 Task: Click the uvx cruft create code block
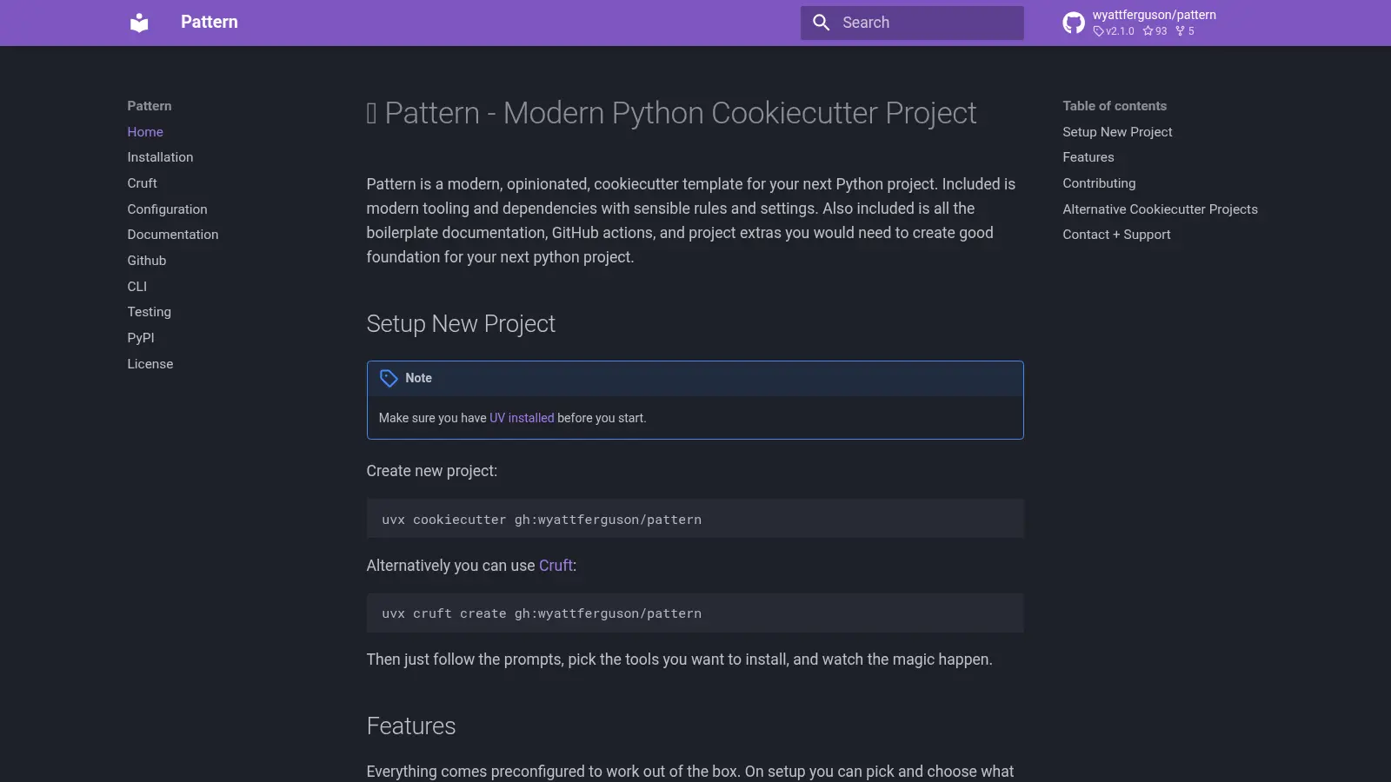(695, 613)
